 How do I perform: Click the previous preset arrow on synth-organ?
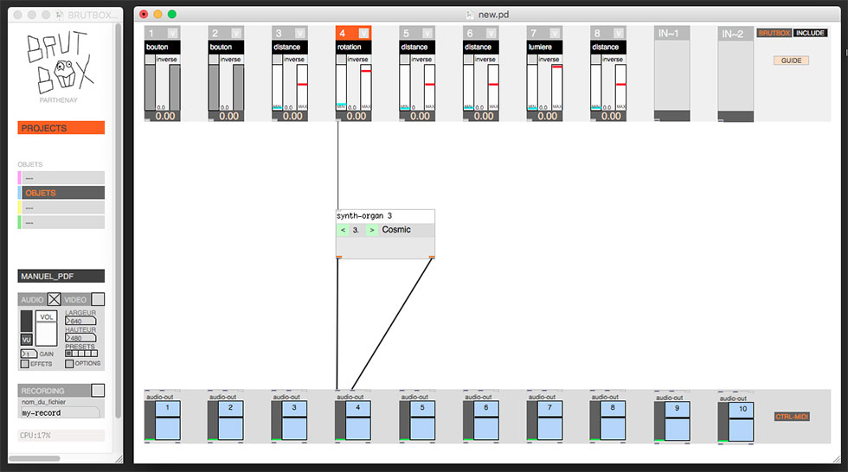(343, 230)
